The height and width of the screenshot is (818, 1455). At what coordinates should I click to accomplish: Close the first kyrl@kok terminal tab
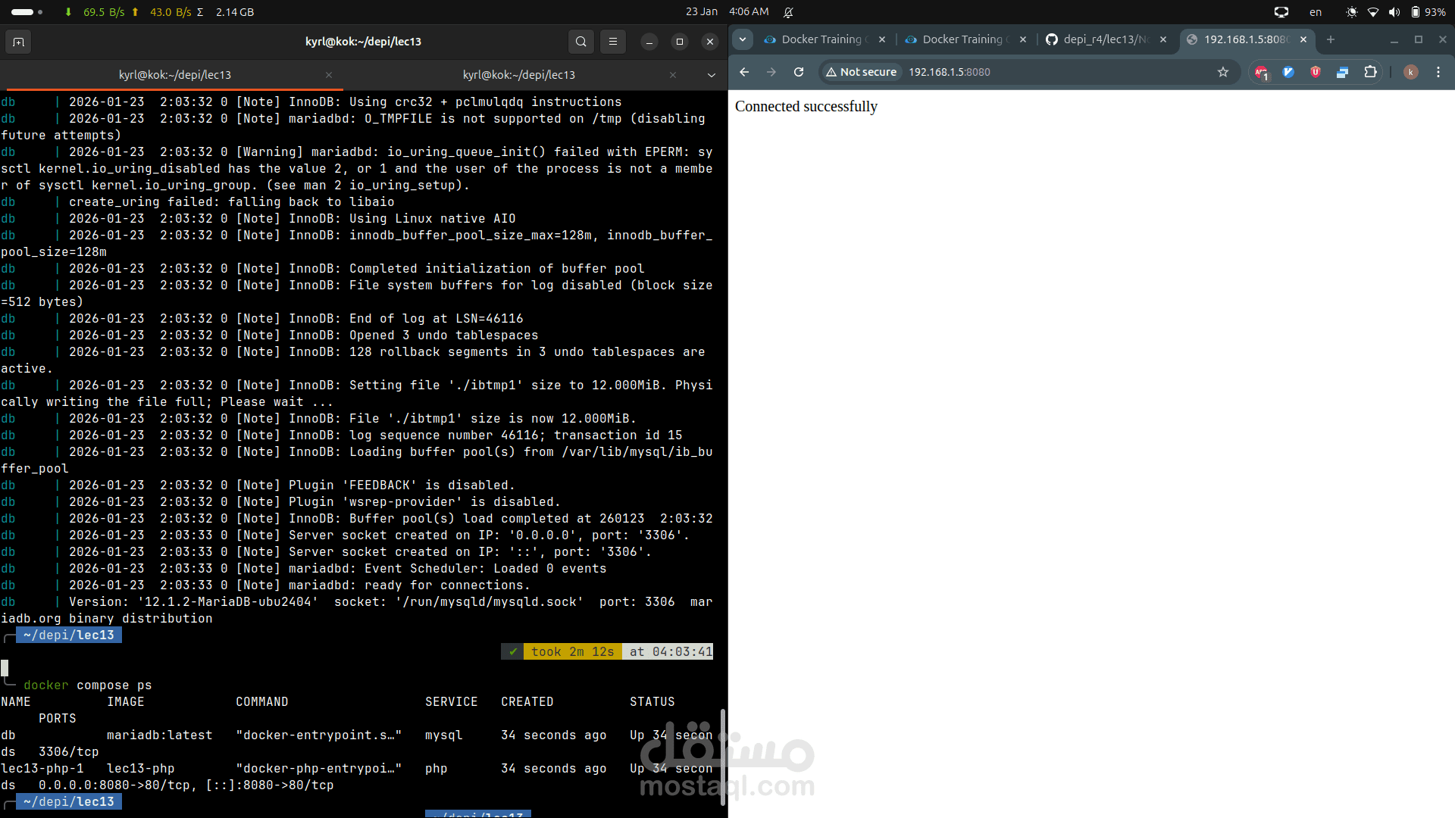click(x=329, y=75)
